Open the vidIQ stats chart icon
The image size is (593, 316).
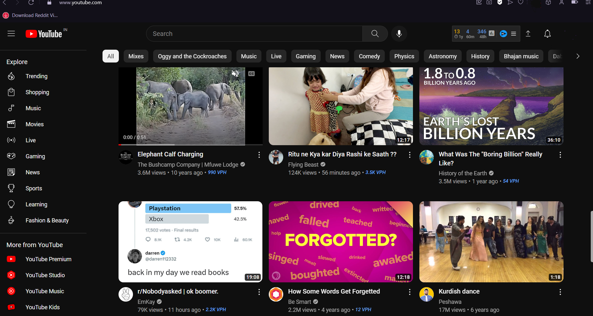tap(492, 33)
